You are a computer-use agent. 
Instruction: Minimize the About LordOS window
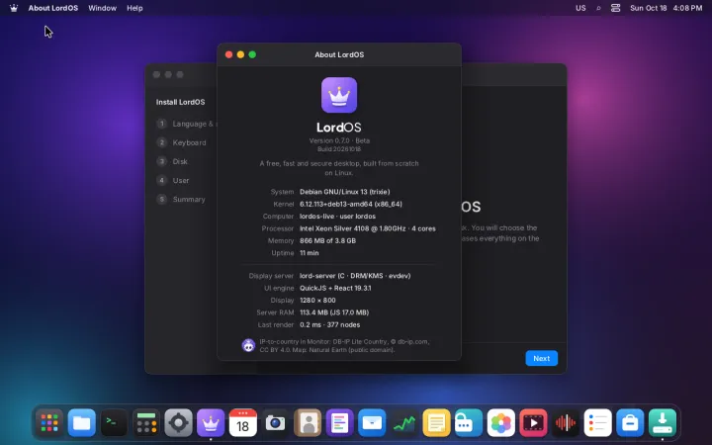(x=240, y=54)
